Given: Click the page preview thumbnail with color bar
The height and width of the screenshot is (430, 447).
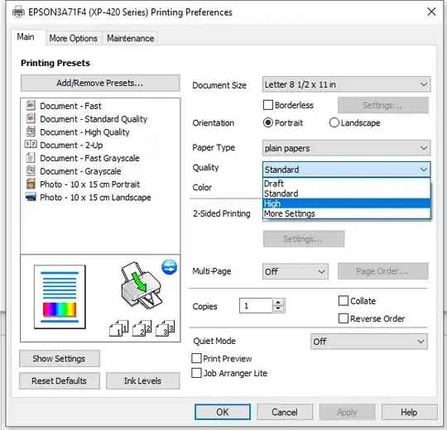Looking at the screenshot, I should (x=60, y=297).
